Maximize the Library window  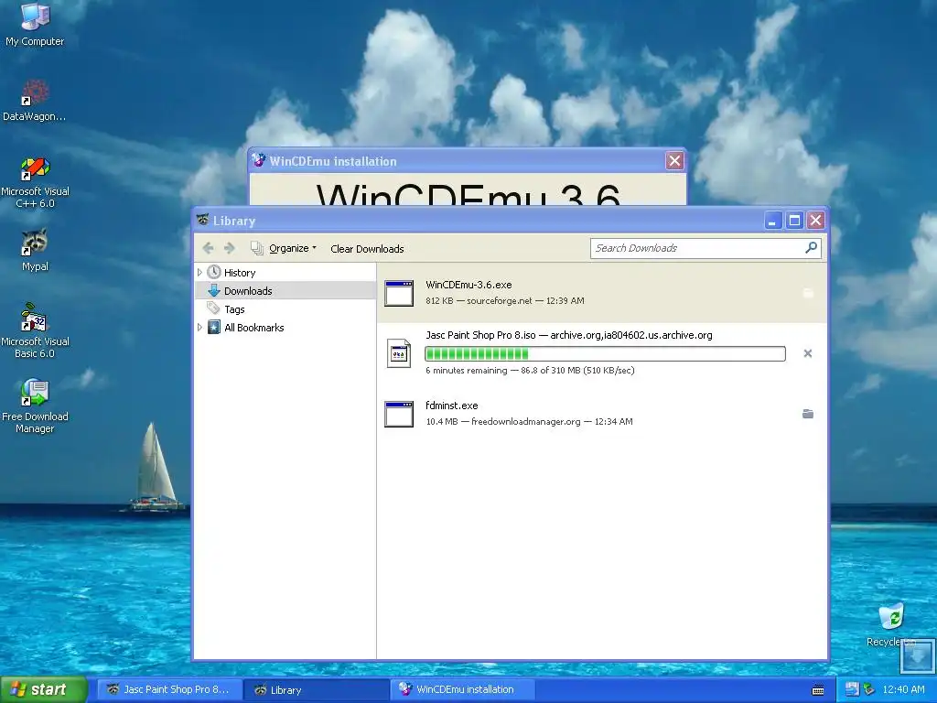pos(794,221)
